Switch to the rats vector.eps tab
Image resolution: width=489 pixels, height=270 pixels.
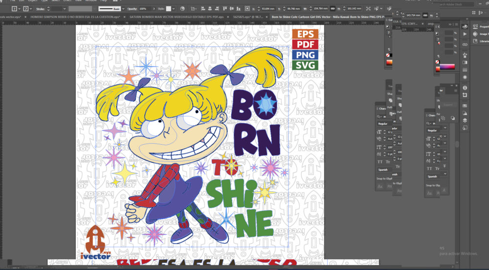10,17
